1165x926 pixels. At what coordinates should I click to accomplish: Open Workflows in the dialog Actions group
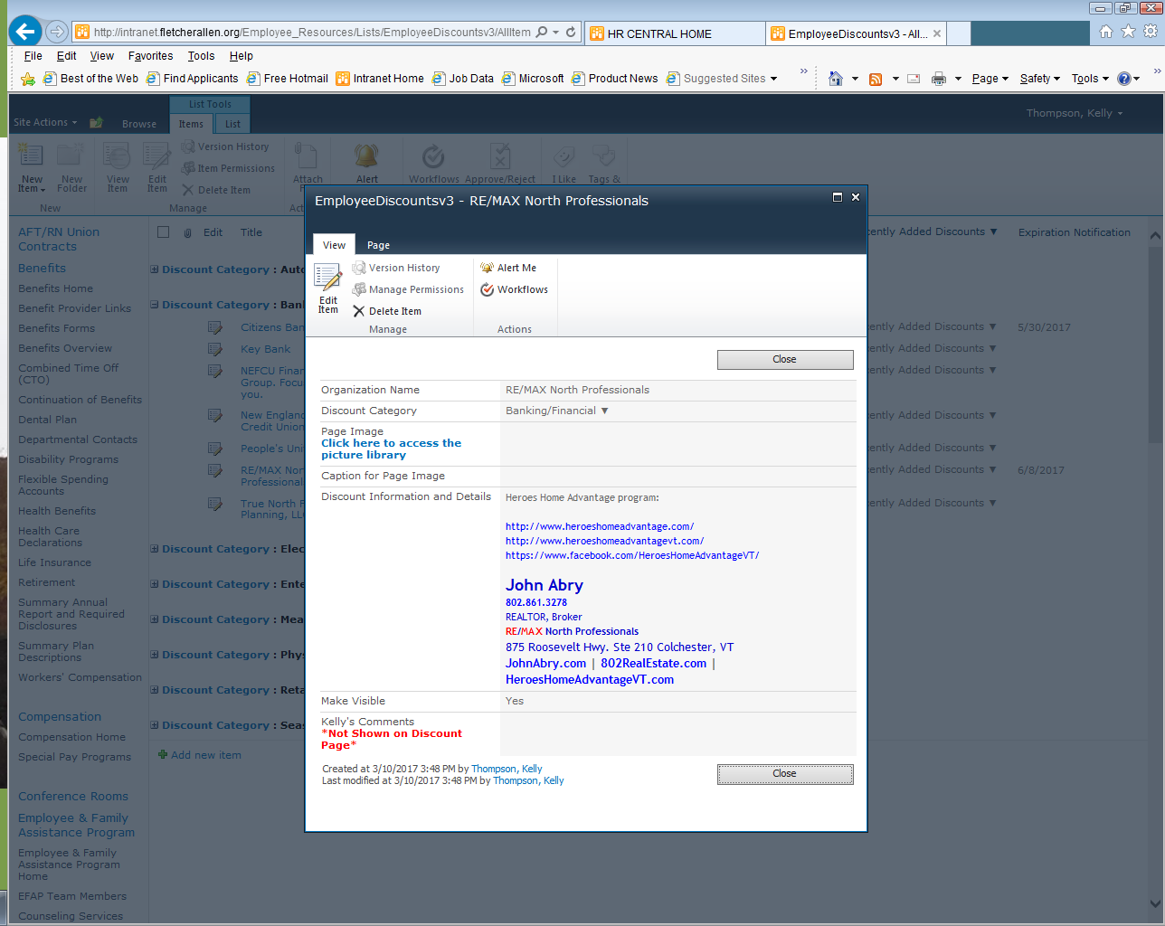click(514, 289)
